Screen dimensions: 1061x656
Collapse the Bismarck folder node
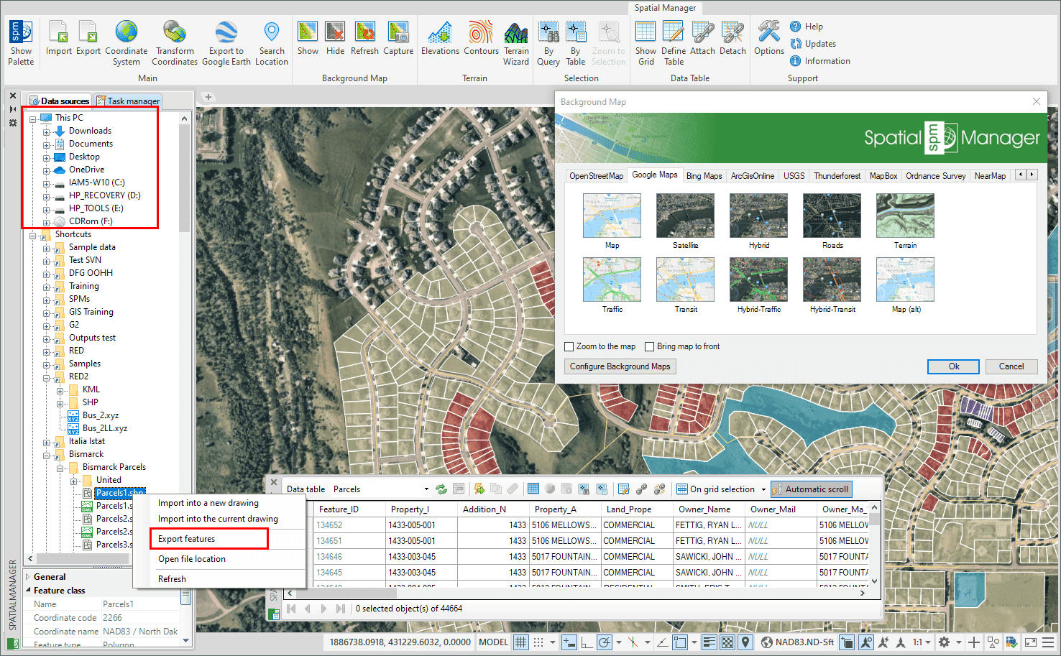click(x=46, y=455)
